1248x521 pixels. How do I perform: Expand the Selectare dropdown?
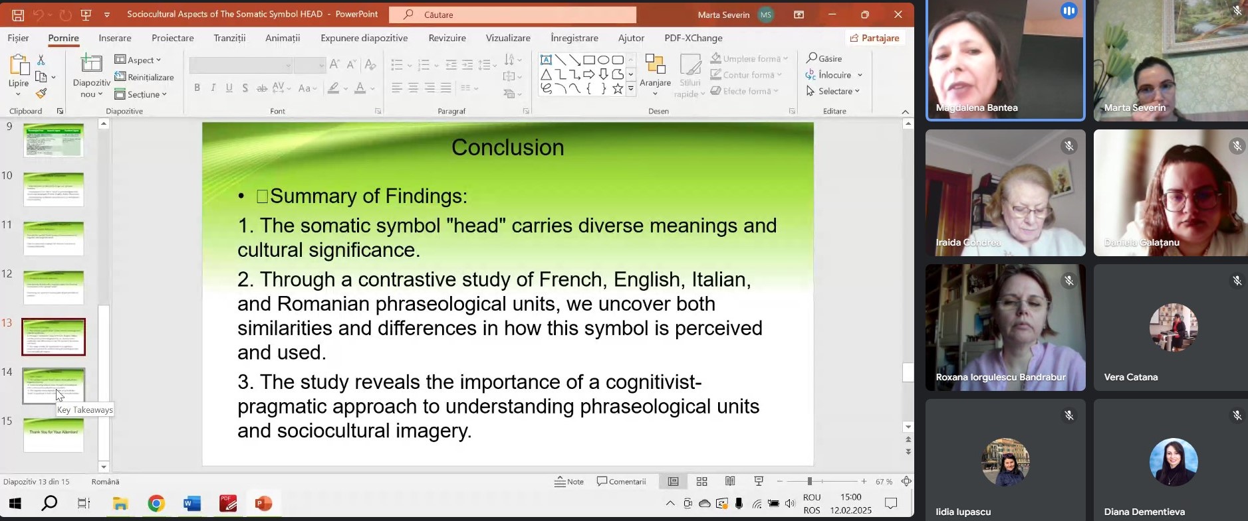(834, 91)
